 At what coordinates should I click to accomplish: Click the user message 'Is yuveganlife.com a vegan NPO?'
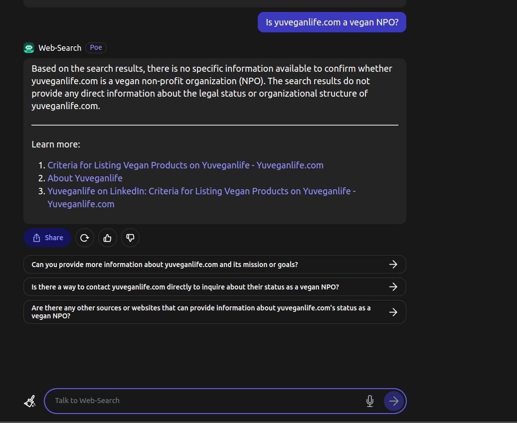[332, 22]
